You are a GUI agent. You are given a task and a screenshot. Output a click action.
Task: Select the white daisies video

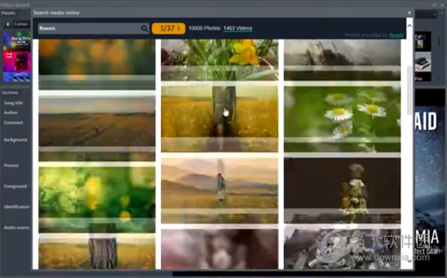coord(342,119)
